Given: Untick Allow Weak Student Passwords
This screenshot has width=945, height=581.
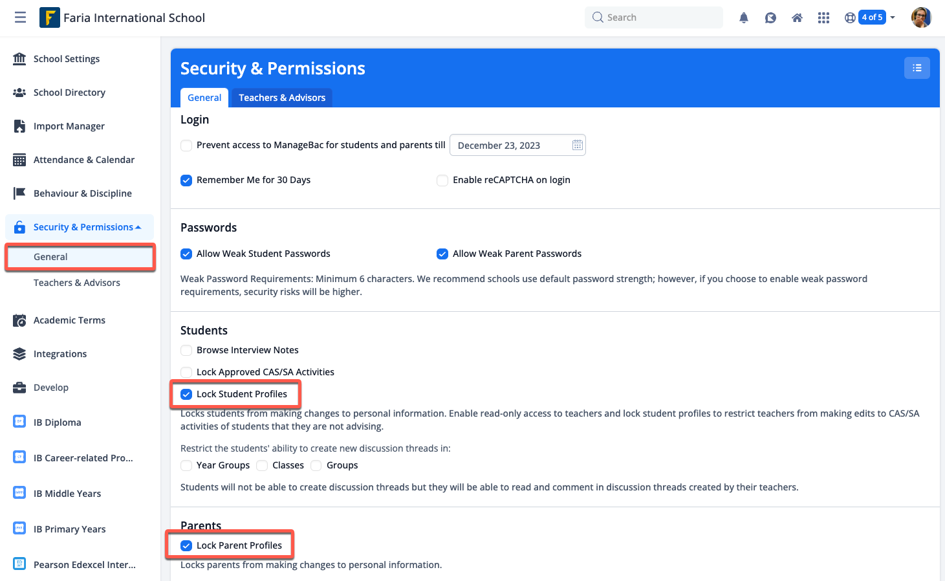Looking at the screenshot, I should (x=186, y=254).
